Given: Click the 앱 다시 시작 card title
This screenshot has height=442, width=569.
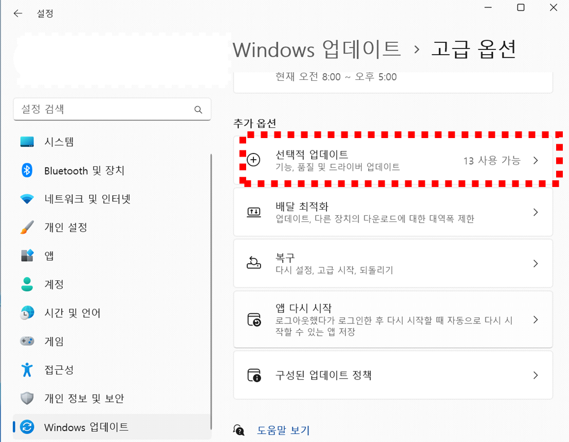Looking at the screenshot, I should click(x=303, y=308).
